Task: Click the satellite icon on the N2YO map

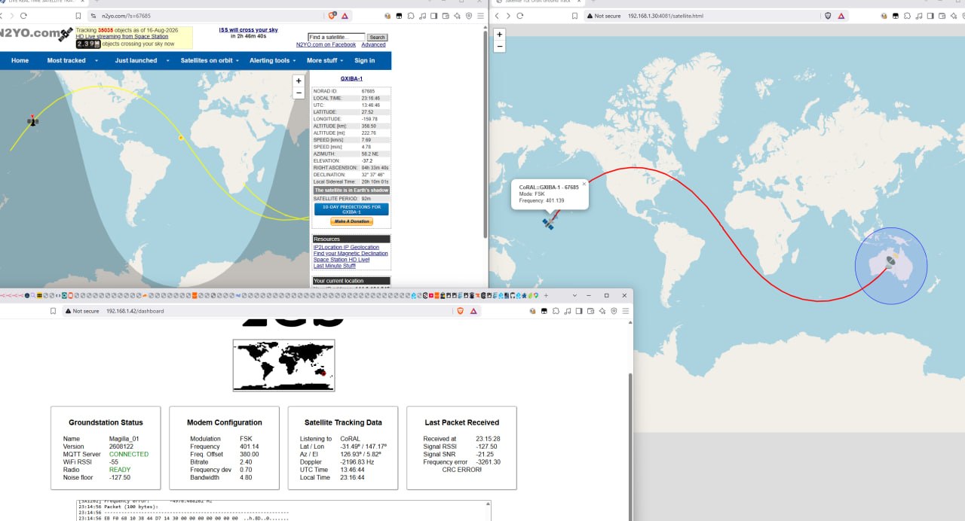Action: coord(32,120)
